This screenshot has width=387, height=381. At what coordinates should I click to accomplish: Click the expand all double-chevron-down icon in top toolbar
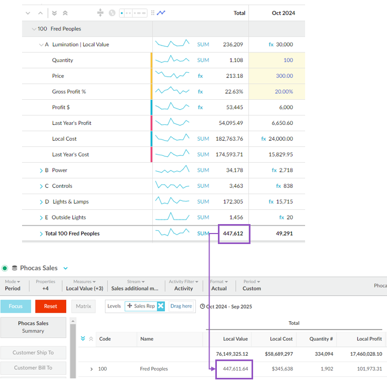point(55,13)
